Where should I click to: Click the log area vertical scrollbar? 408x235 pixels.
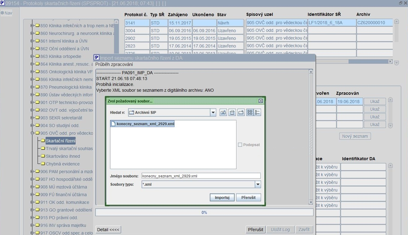311,137
